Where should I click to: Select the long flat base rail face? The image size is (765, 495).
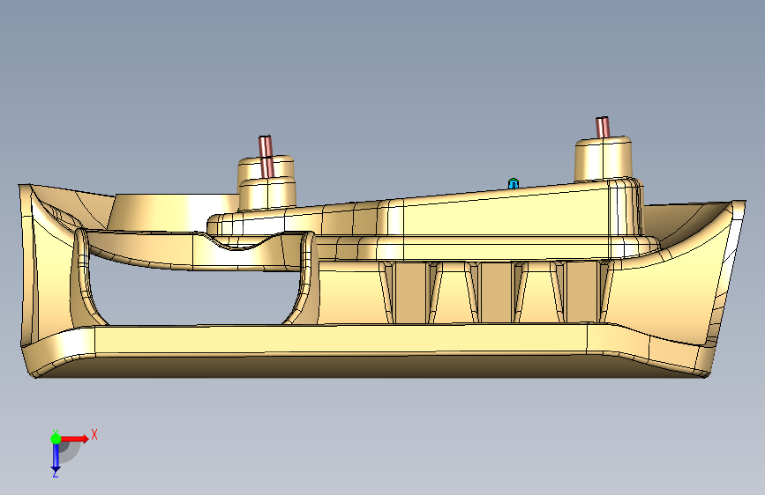341,340
